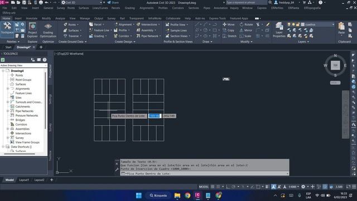Toggle MODEL space button in status bar

click(204, 186)
